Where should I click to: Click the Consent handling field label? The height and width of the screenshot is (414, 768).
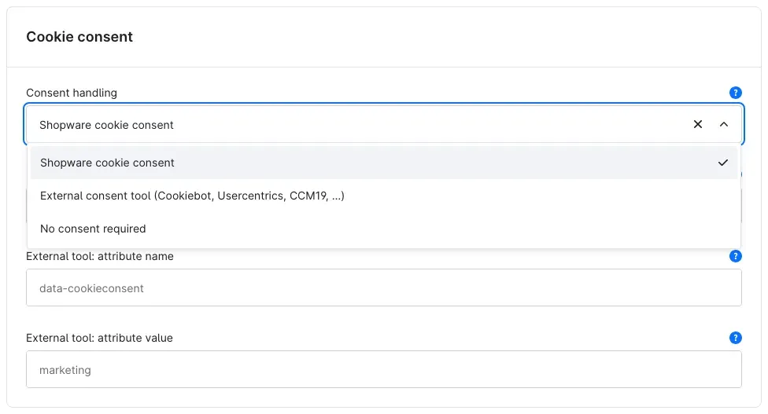(x=72, y=93)
